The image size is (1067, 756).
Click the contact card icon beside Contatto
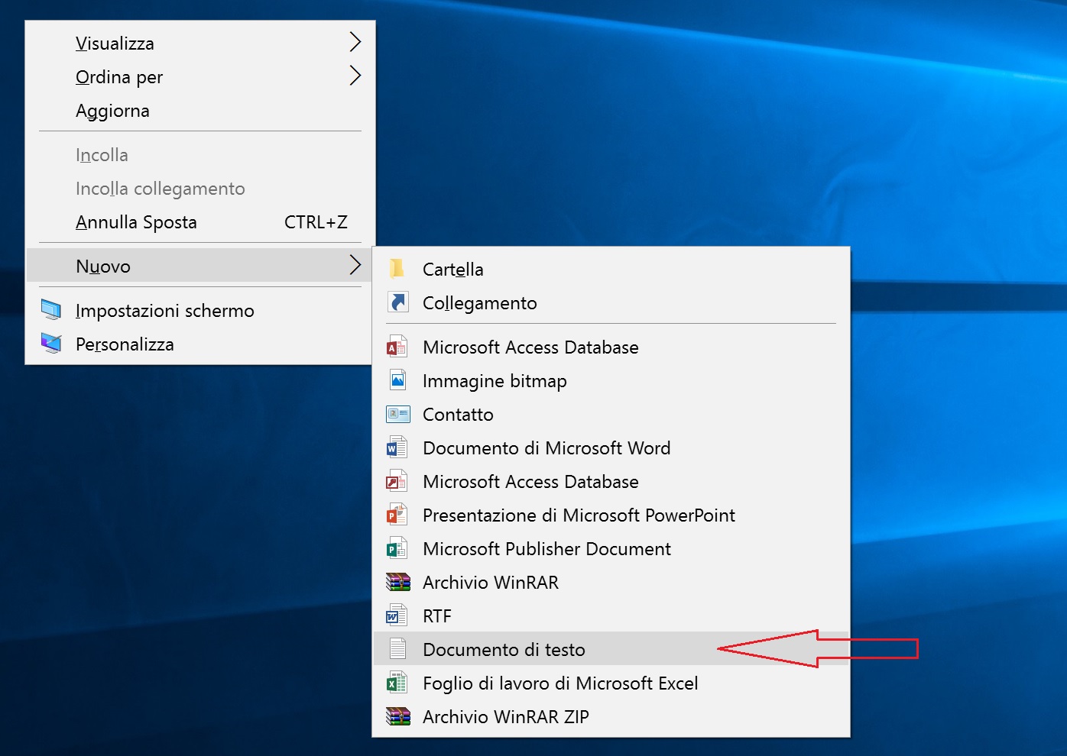398,414
